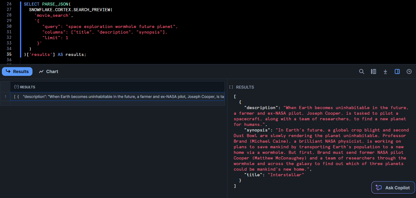Viewport: 416px width, 198px height.
Task: Click the search icon in results toolbar
Action: 361,71
